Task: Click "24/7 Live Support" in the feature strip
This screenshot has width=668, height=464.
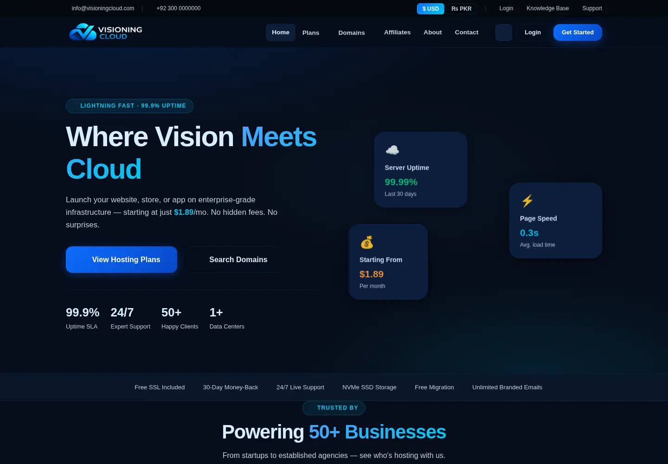Action: (x=300, y=387)
